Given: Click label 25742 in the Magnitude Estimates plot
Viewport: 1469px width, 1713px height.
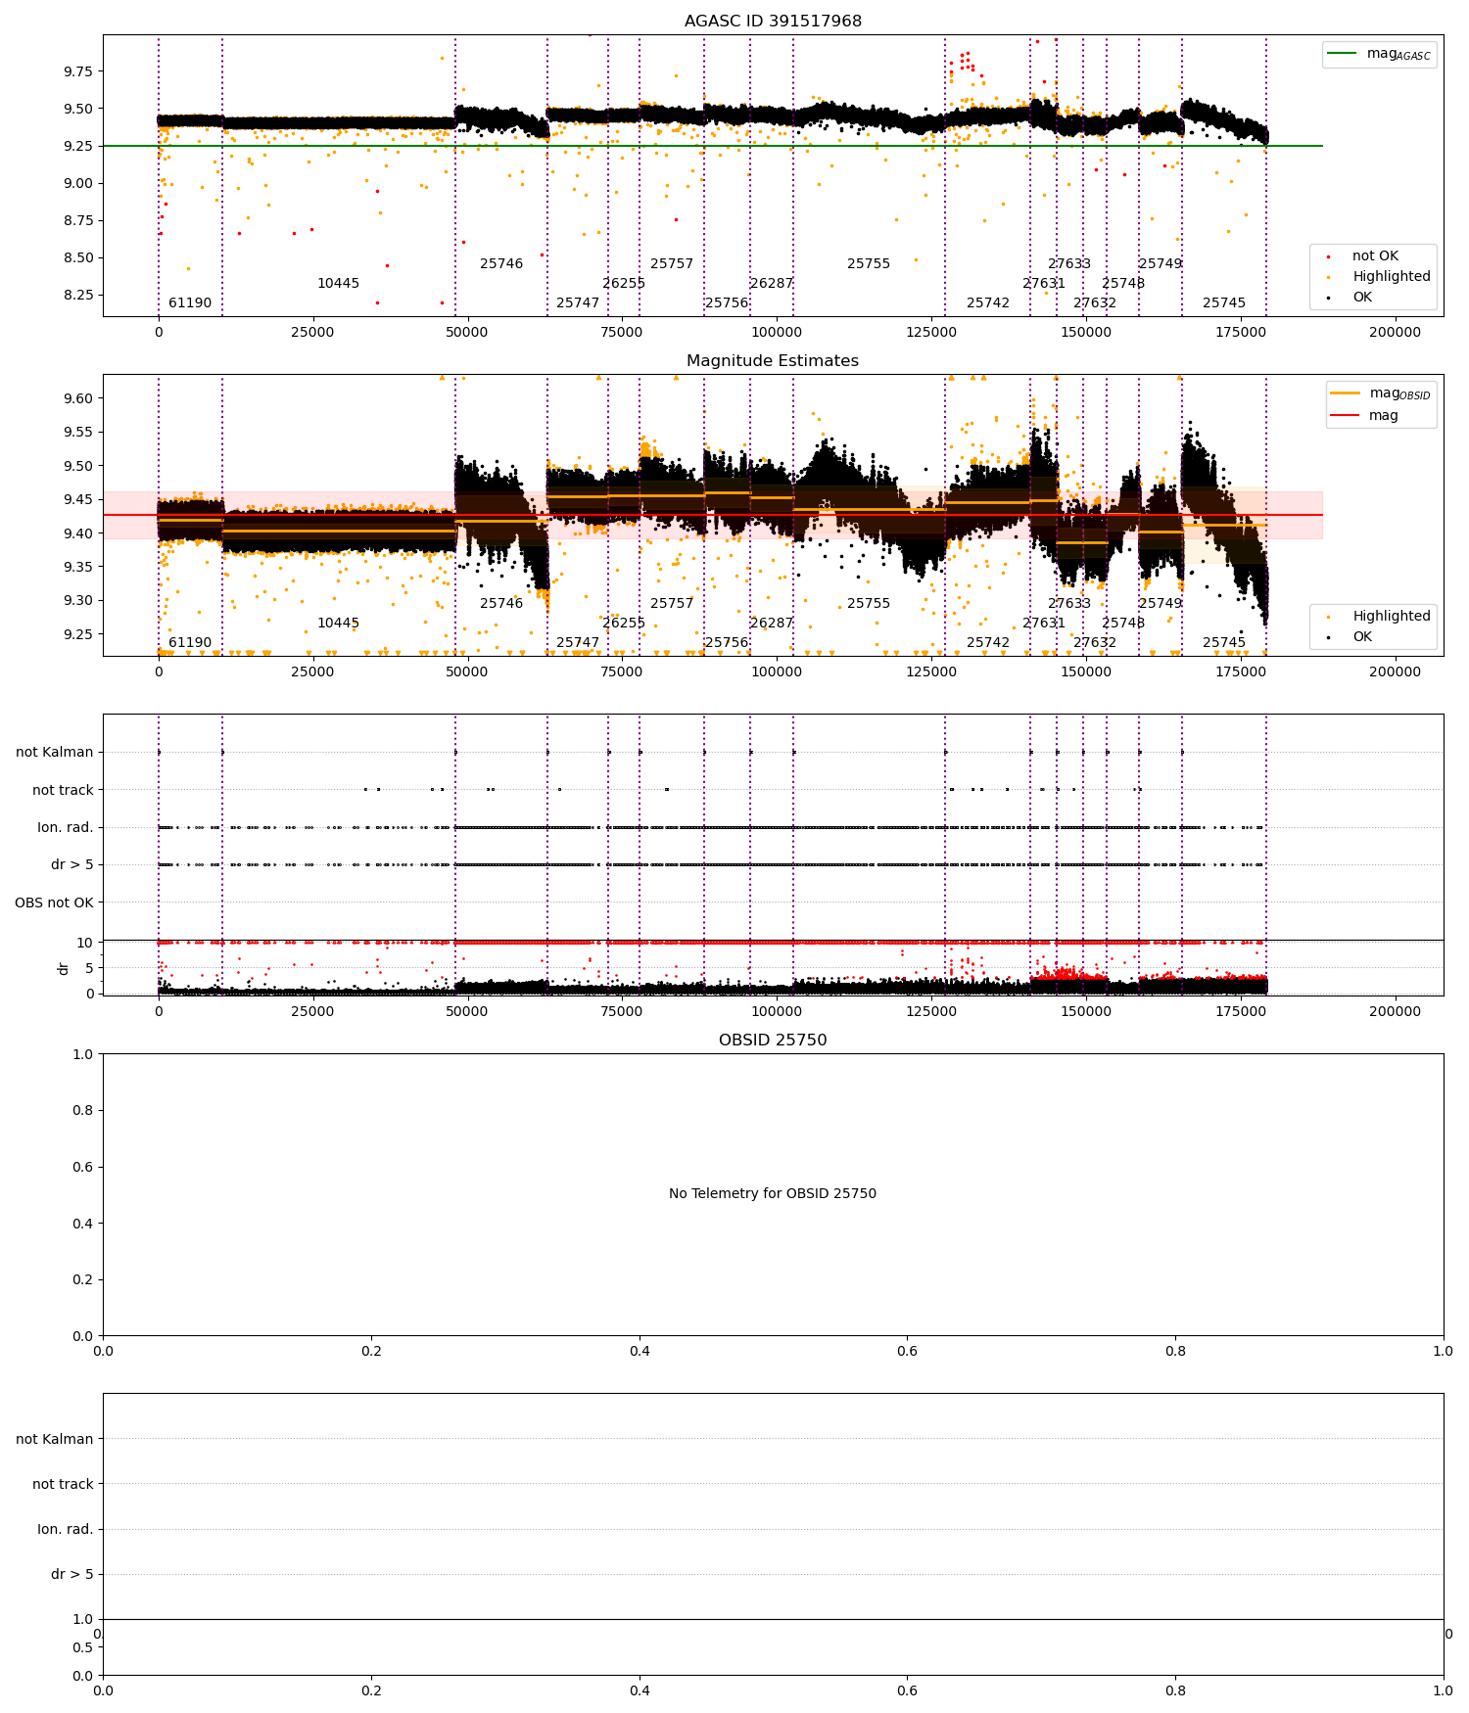Looking at the screenshot, I should pyautogui.click(x=988, y=643).
